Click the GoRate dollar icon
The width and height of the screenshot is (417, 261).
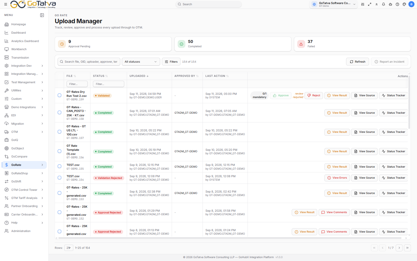click(6, 165)
